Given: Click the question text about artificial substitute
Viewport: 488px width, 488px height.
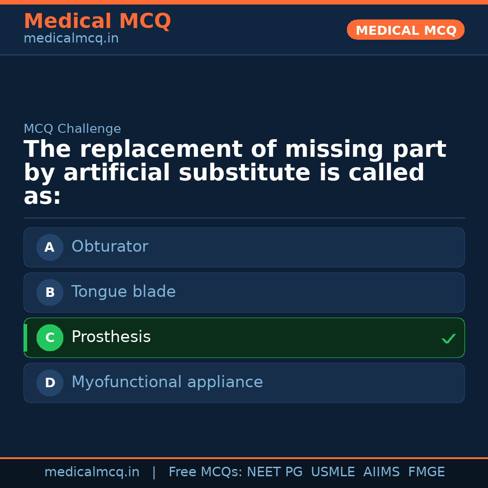Looking at the screenshot, I should (235, 172).
